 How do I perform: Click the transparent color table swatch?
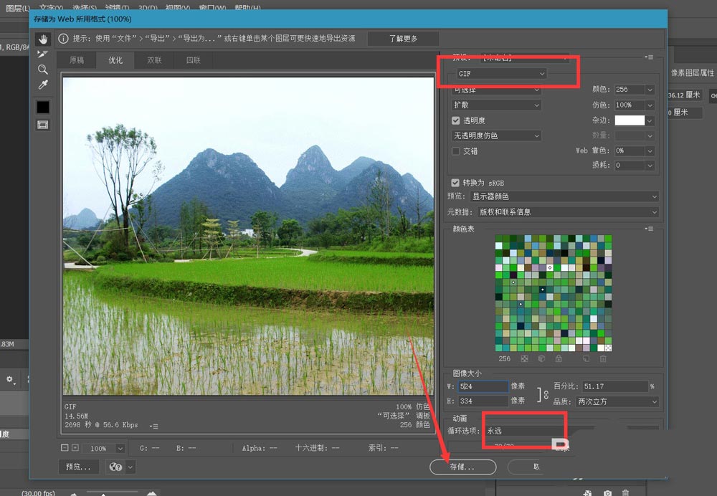click(608, 348)
